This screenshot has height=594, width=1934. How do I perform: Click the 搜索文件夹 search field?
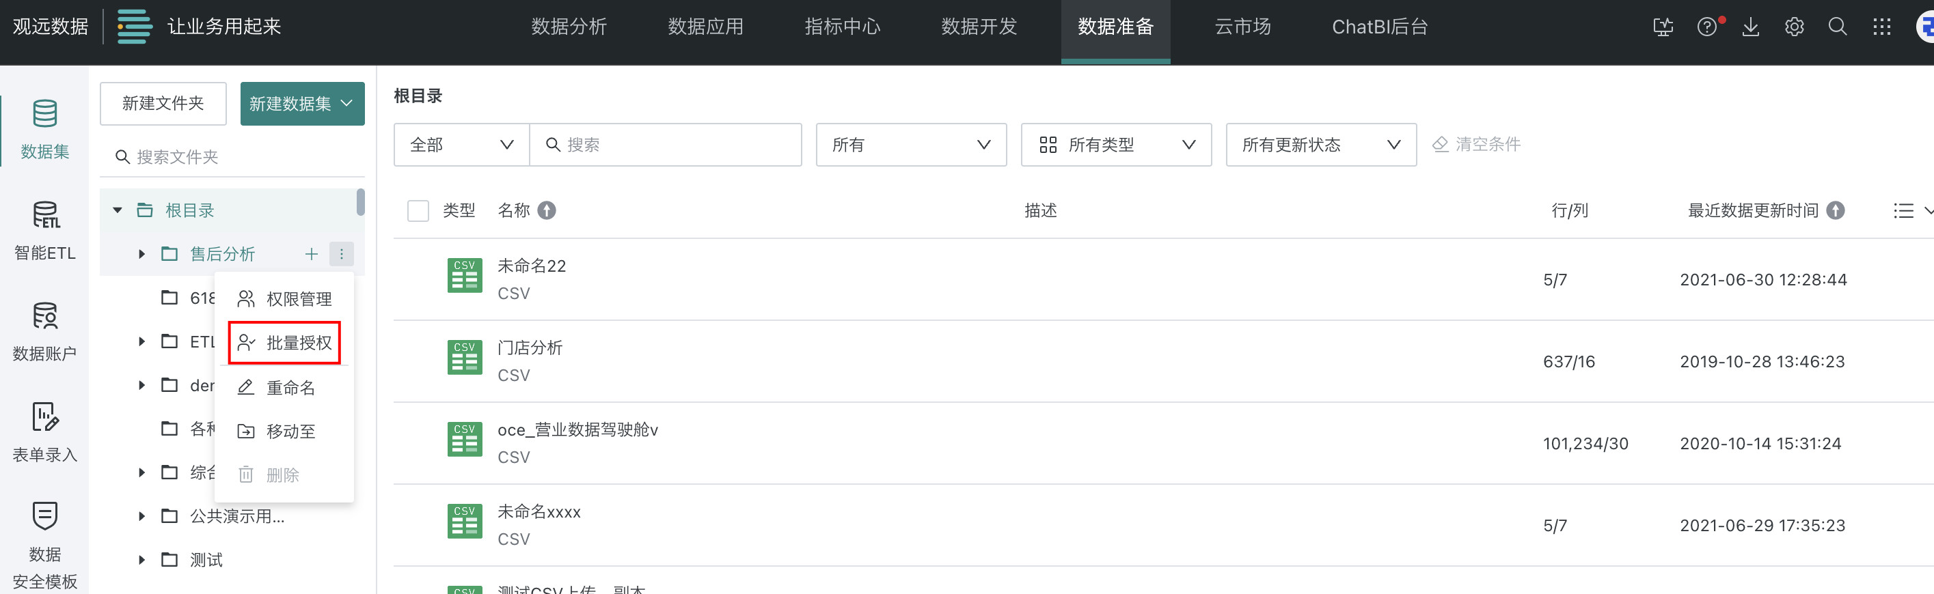tap(233, 157)
